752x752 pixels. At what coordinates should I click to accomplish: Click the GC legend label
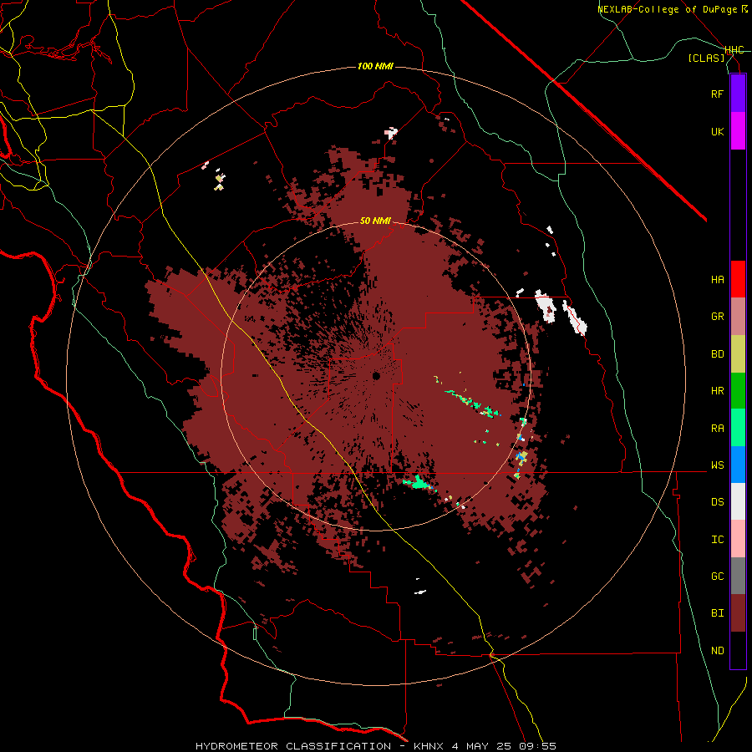coord(717,577)
